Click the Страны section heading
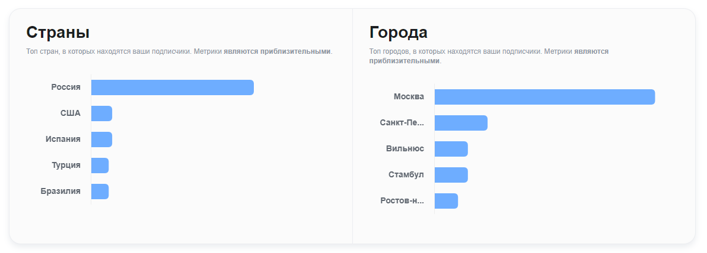The height and width of the screenshot is (253, 707). tap(58, 32)
